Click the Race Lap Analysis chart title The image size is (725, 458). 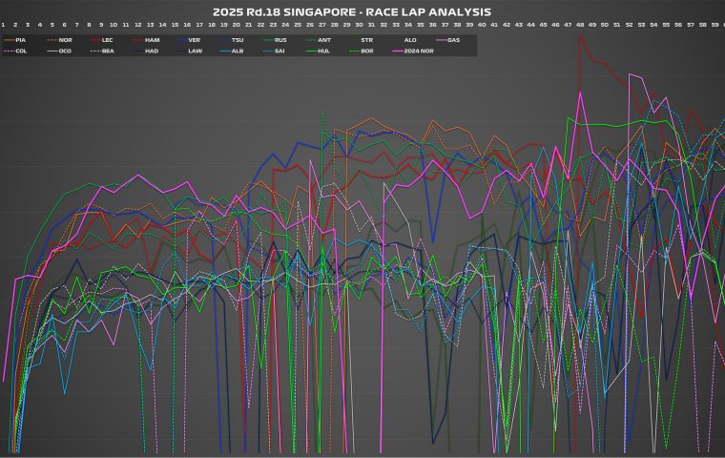pyautogui.click(x=362, y=11)
